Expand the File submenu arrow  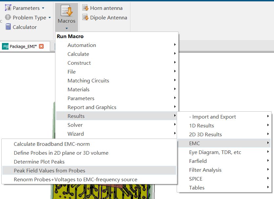click(x=175, y=71)
